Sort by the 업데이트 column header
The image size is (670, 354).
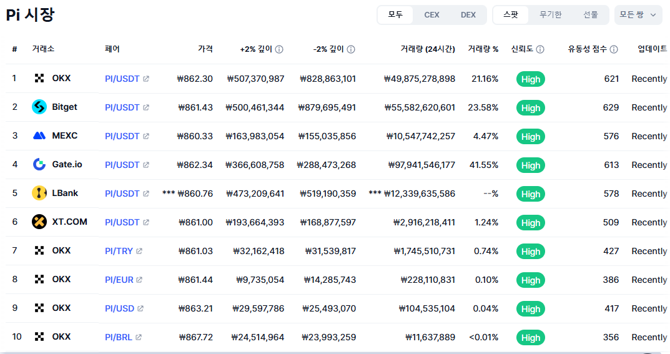[x=653, y=49]
